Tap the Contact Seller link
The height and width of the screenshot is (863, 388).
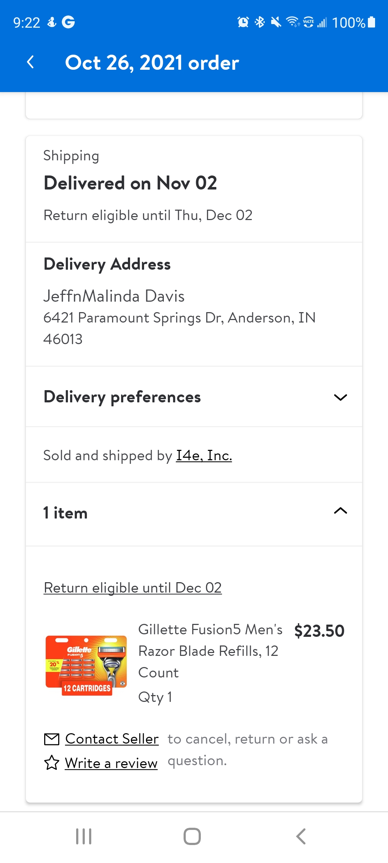click(112, 739)
